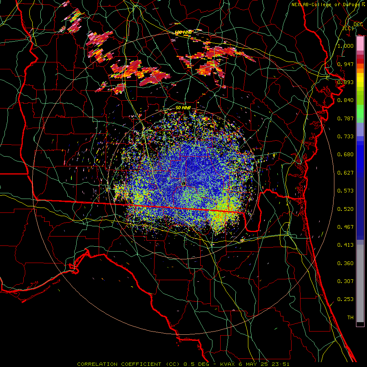The image size is (367, 367).
Task: Click the 50 NMI range ring label
Action: (x=183, y=108)
